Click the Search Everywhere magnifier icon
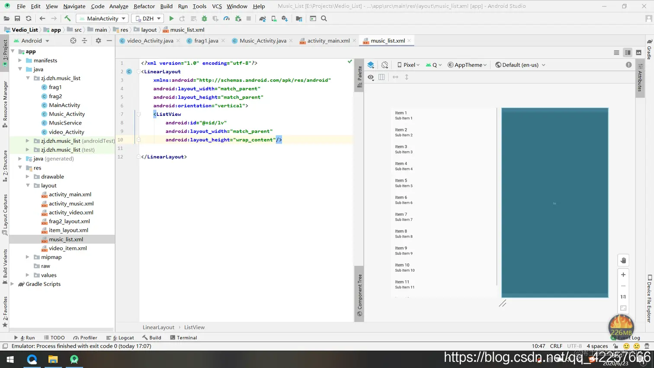 [324, 19]
